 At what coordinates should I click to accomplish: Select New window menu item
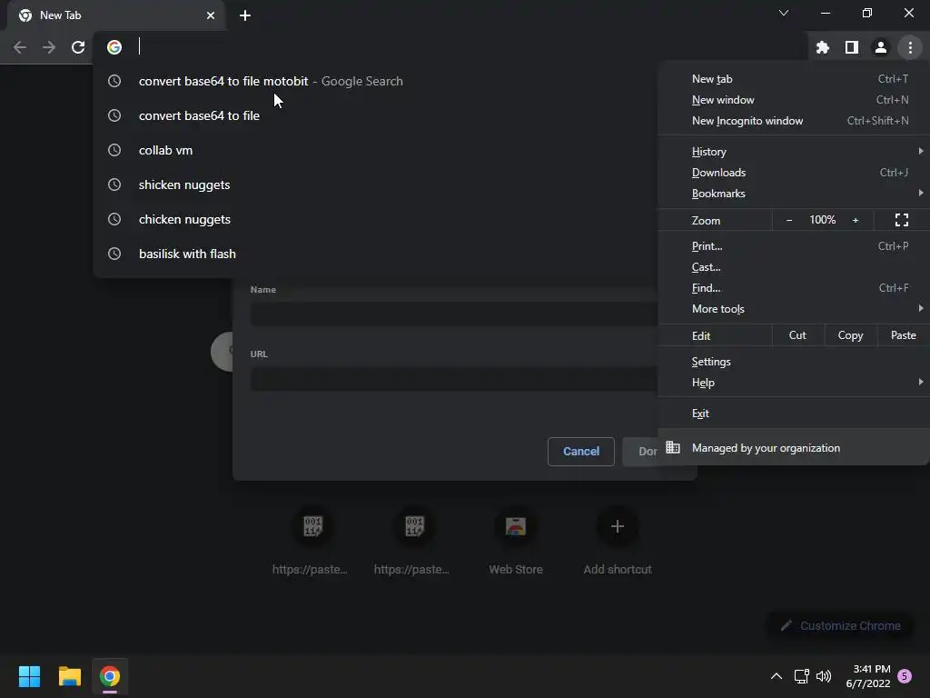click(794, 100)
